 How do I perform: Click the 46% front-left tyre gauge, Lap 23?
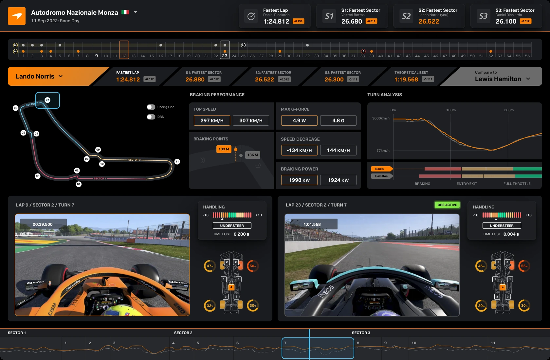coord(481,266)
